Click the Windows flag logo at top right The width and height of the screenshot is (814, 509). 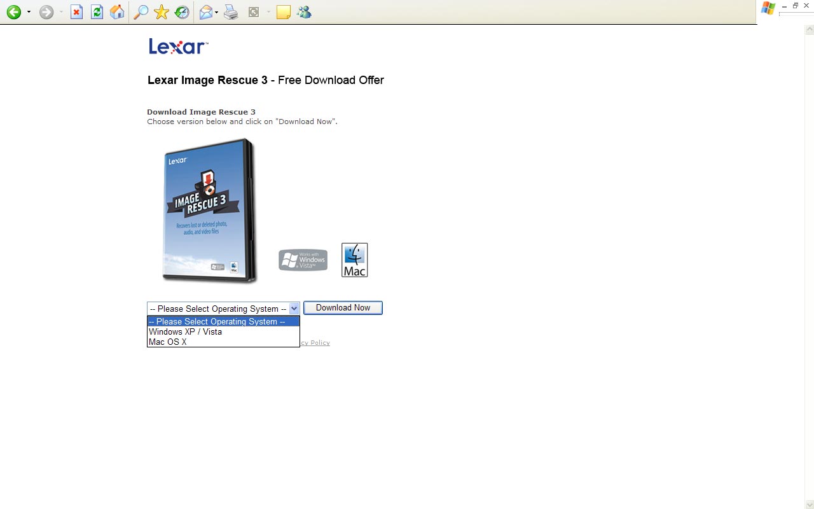point(768,8)
